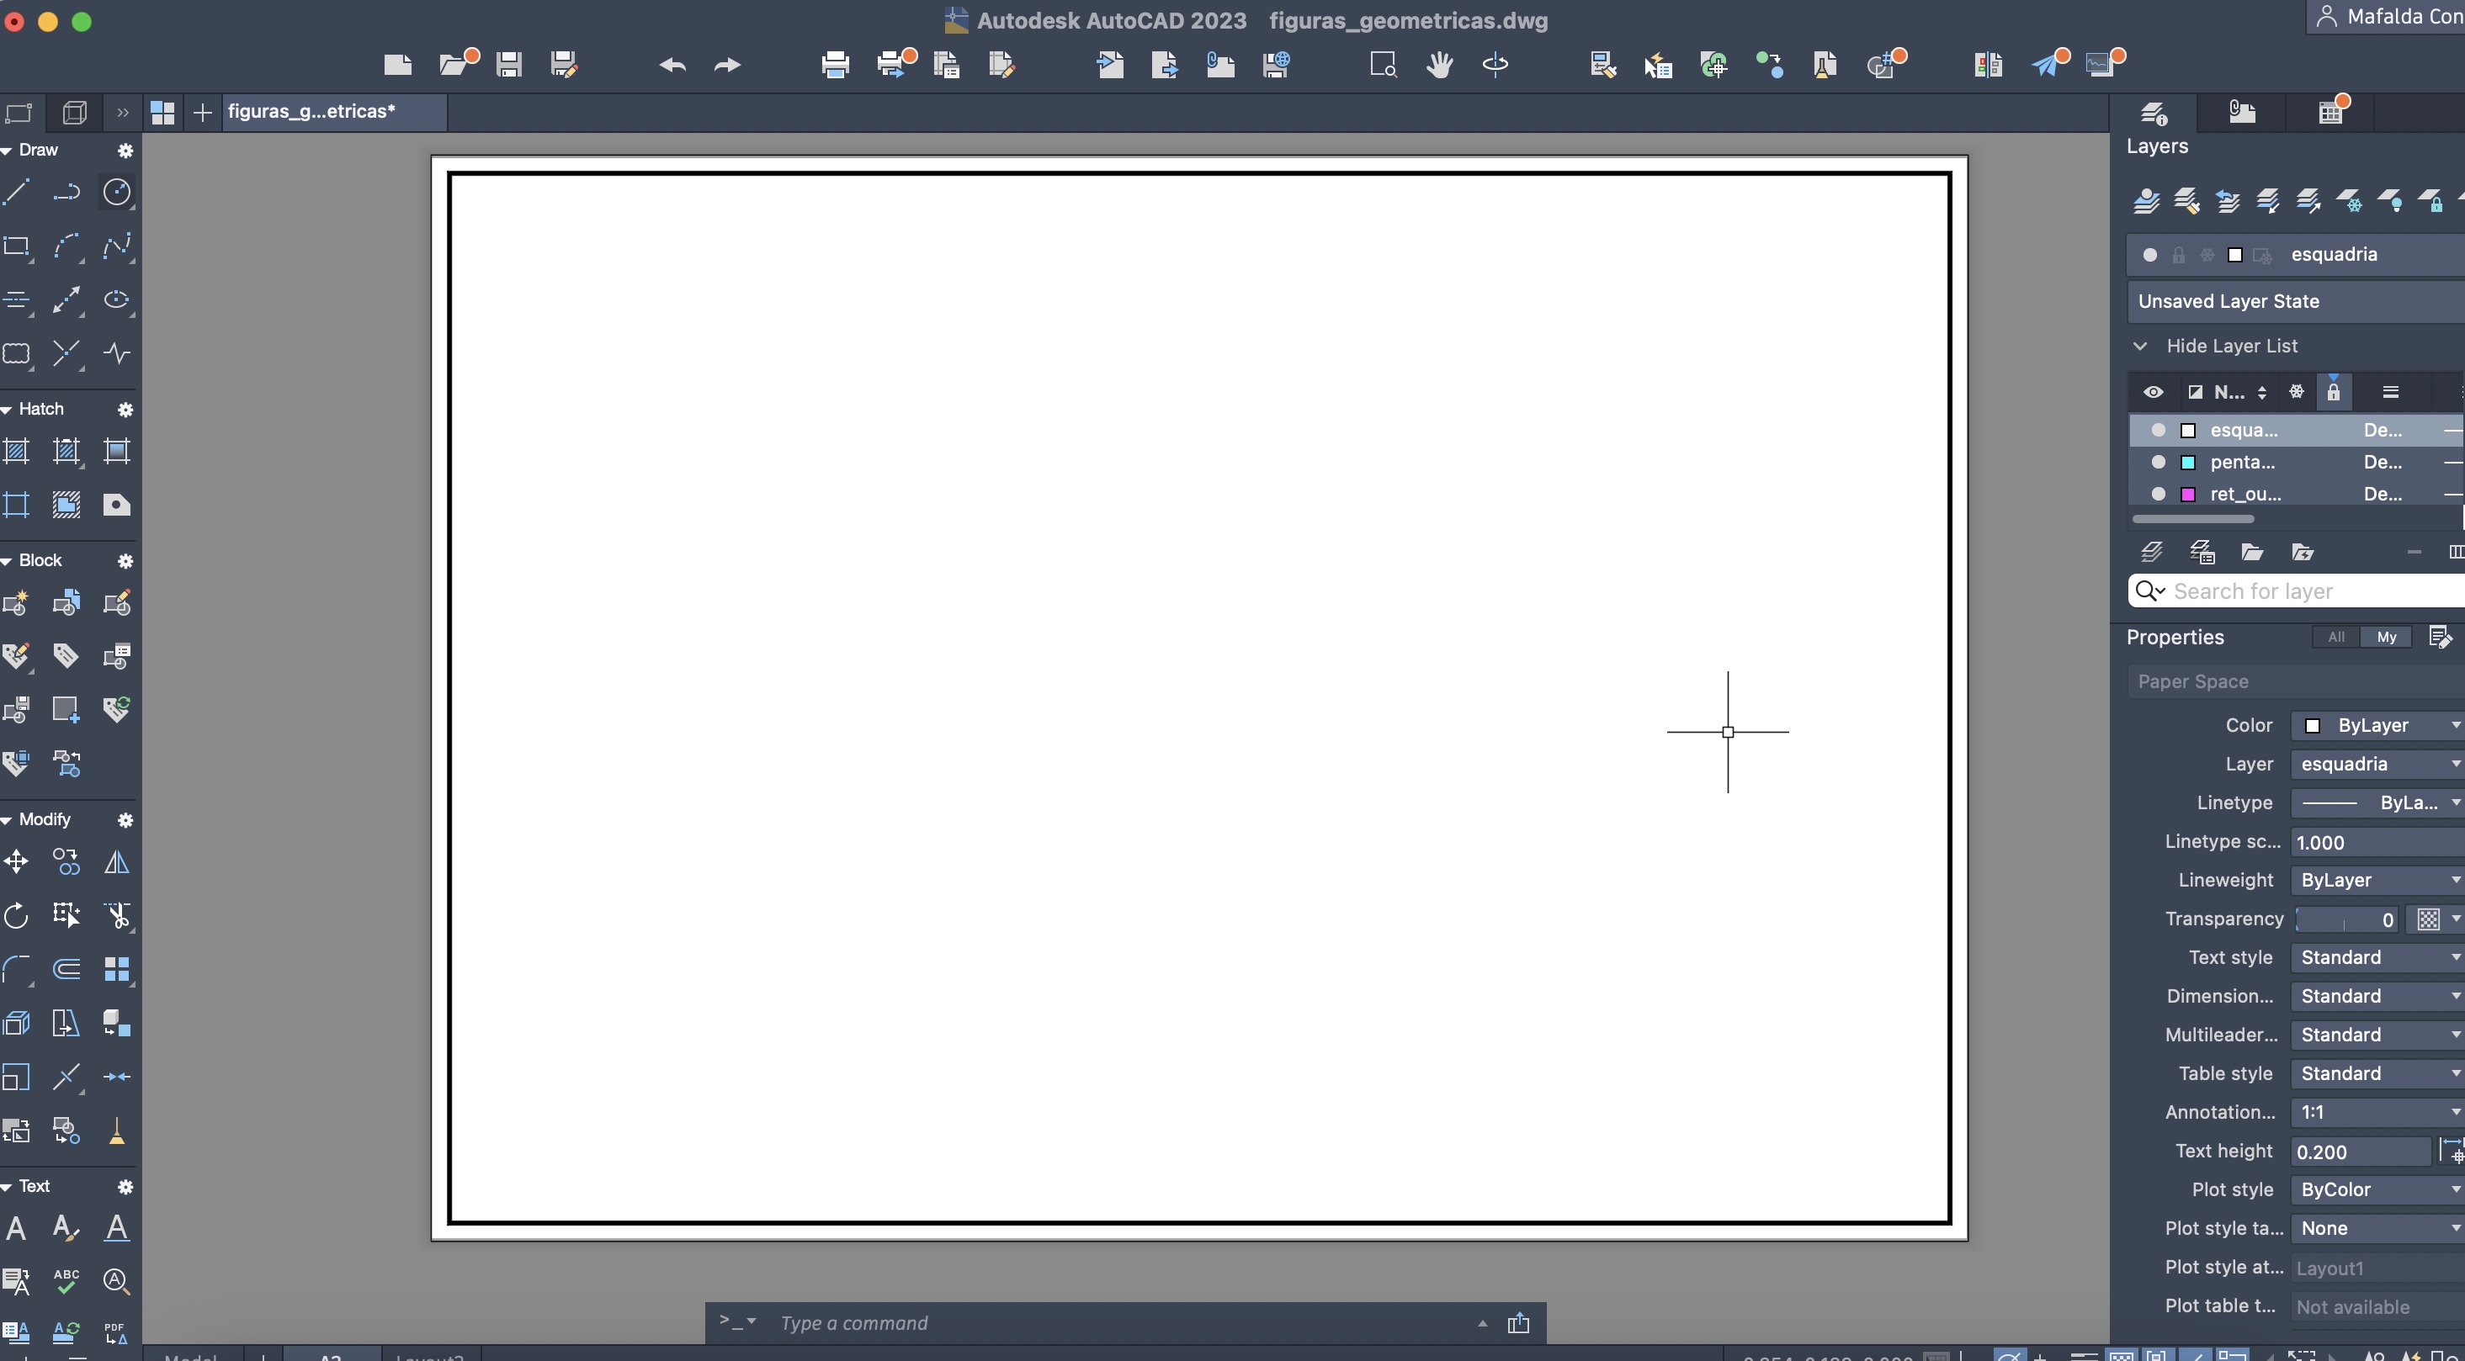Viewport: 2465px width, 1361px height.
Task: Click the magenta ret_ou layer color swatch
Action: point(2187,495)
